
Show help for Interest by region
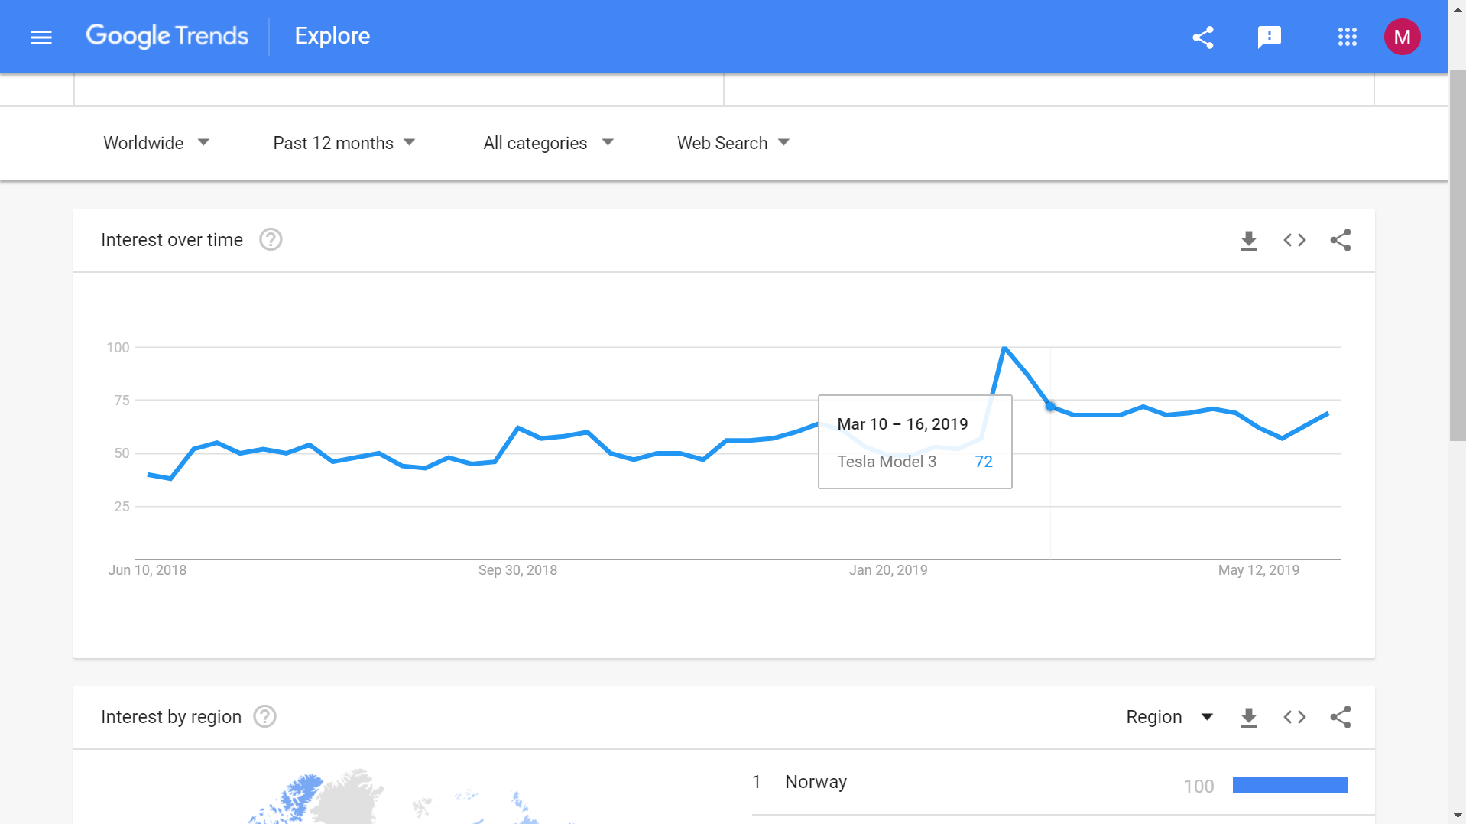[264, 717]
